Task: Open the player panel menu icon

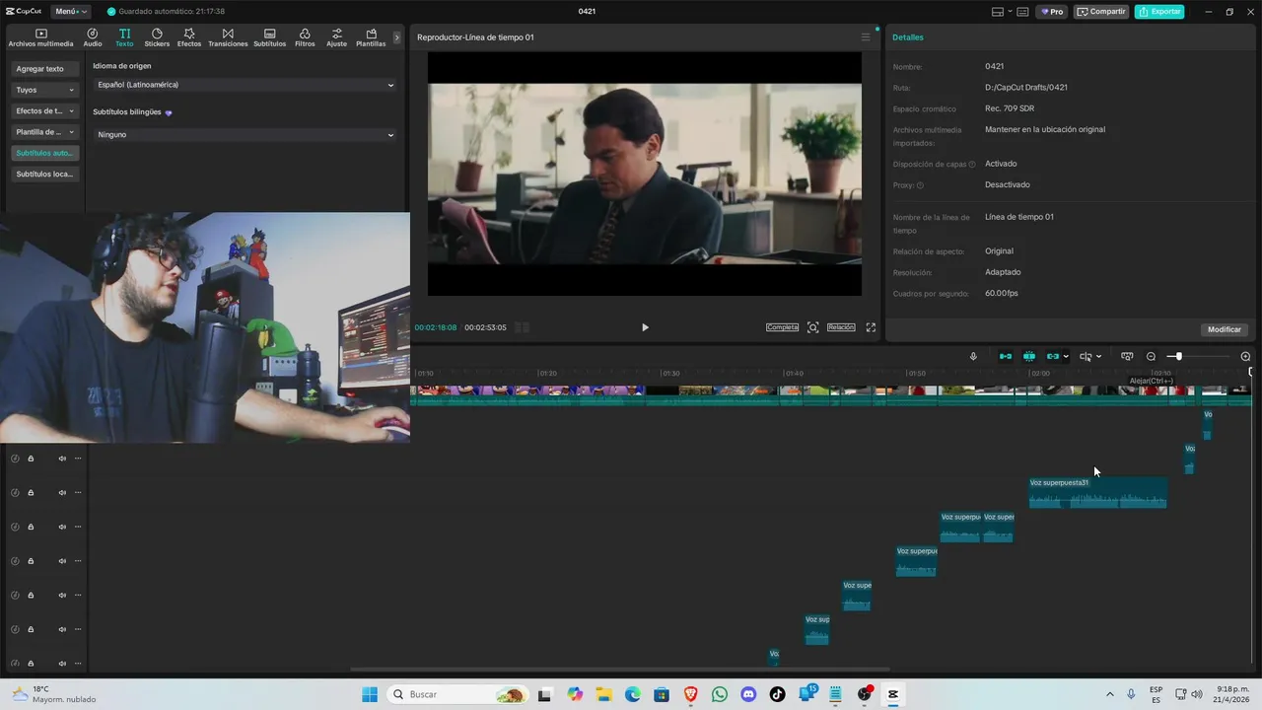Action: (x=866, y=37)
